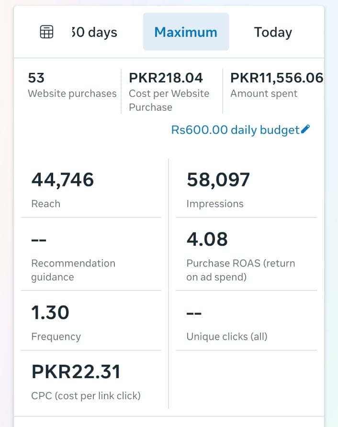The height and width of the screenshot is (427, 338).
Task: Select the PKR218.04 Cost per Website Purchase
Action: (169, 91)
